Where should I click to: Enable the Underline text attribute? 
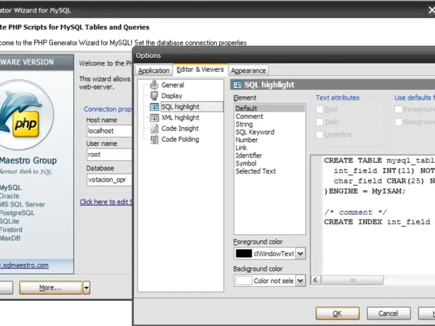coord(319,134)
